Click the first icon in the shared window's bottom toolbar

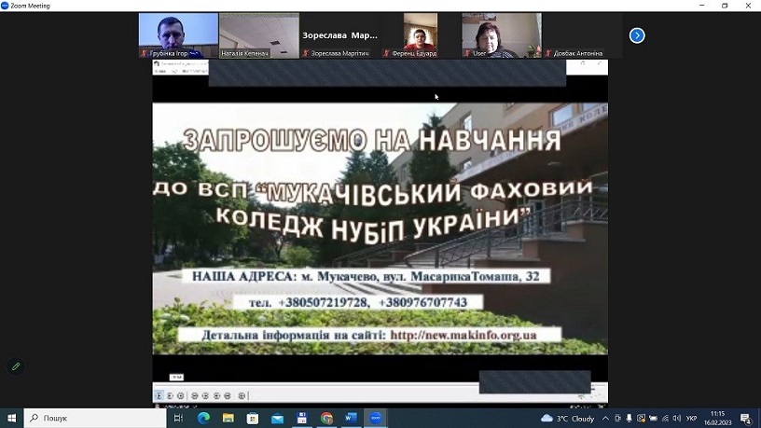pyautogui.click(x=159, y=396)
